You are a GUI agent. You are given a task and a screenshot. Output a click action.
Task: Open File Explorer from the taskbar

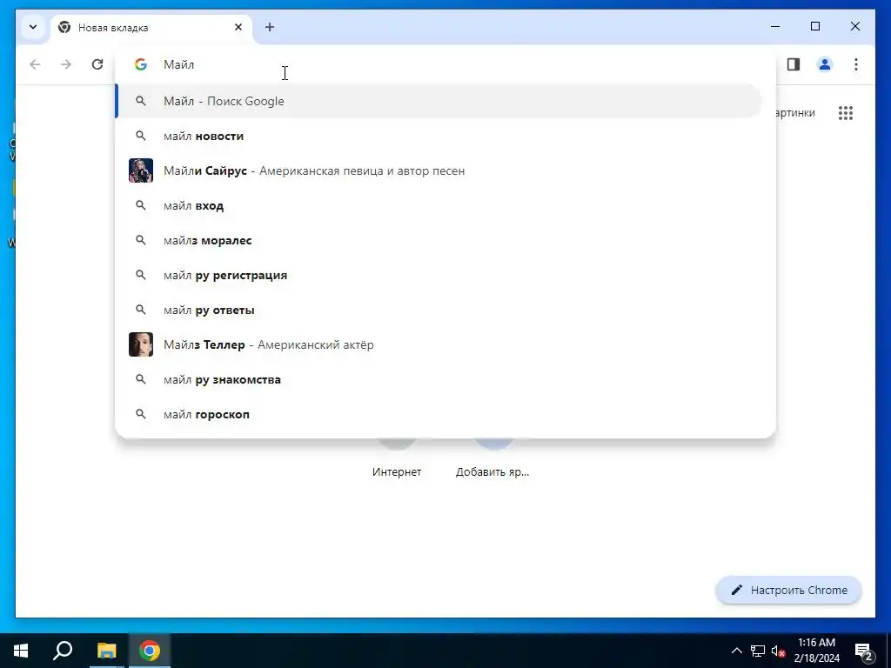pos(106,651)
